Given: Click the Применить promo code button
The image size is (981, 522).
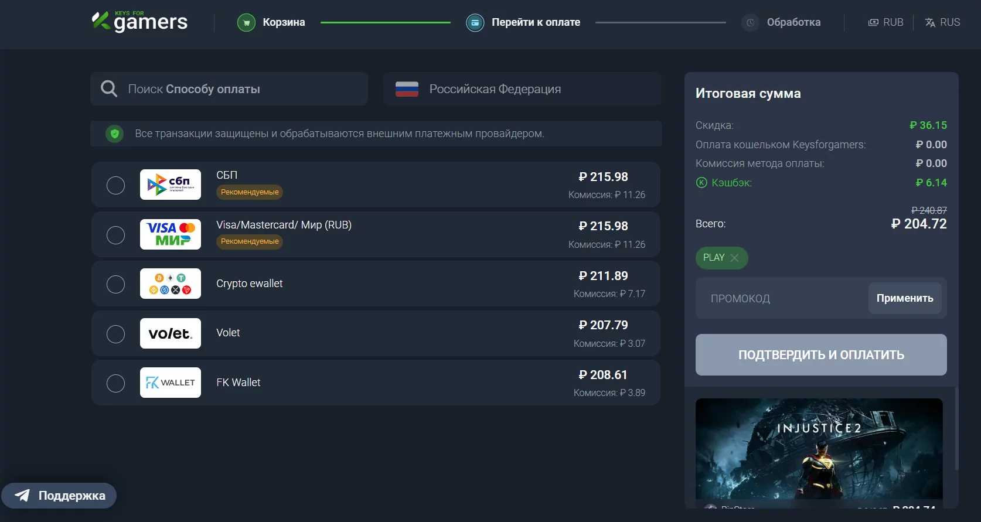Looking at the screenshot, I should tap(904, 298).
